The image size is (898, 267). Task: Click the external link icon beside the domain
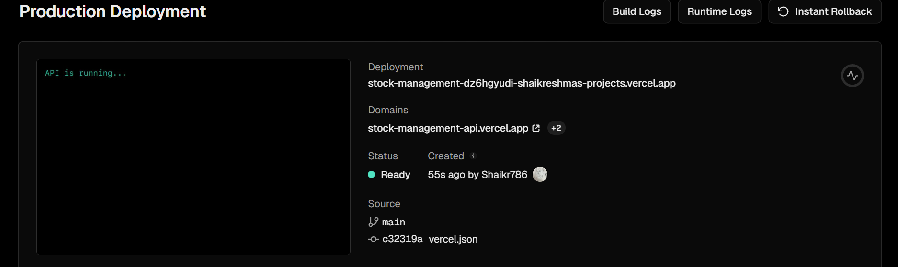click(x=536, y=128)
